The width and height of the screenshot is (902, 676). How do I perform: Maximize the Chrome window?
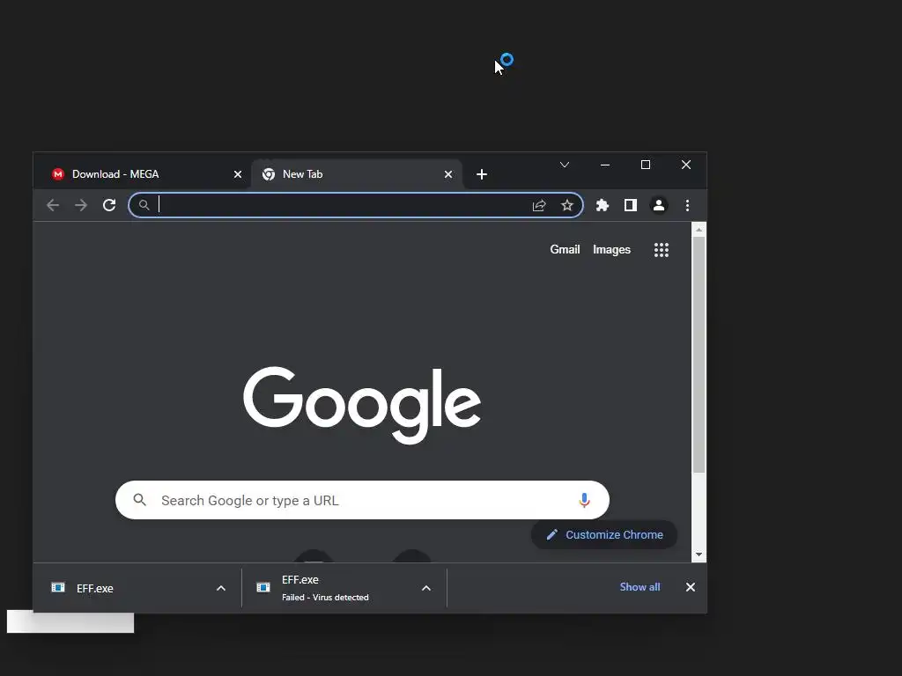pyautogui.click(x=646, y=165)
